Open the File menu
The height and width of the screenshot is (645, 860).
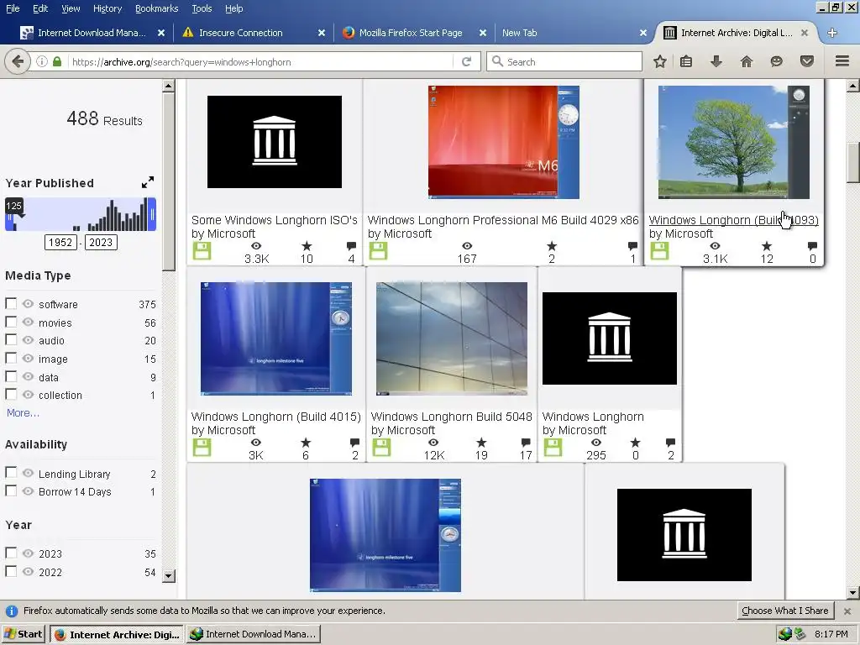tap(13, 8)
